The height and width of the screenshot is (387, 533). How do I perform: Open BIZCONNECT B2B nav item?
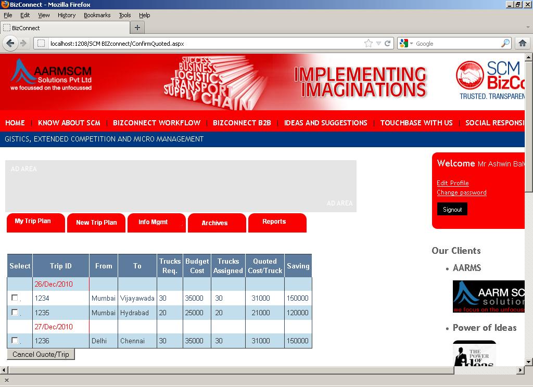click(242, 123)
